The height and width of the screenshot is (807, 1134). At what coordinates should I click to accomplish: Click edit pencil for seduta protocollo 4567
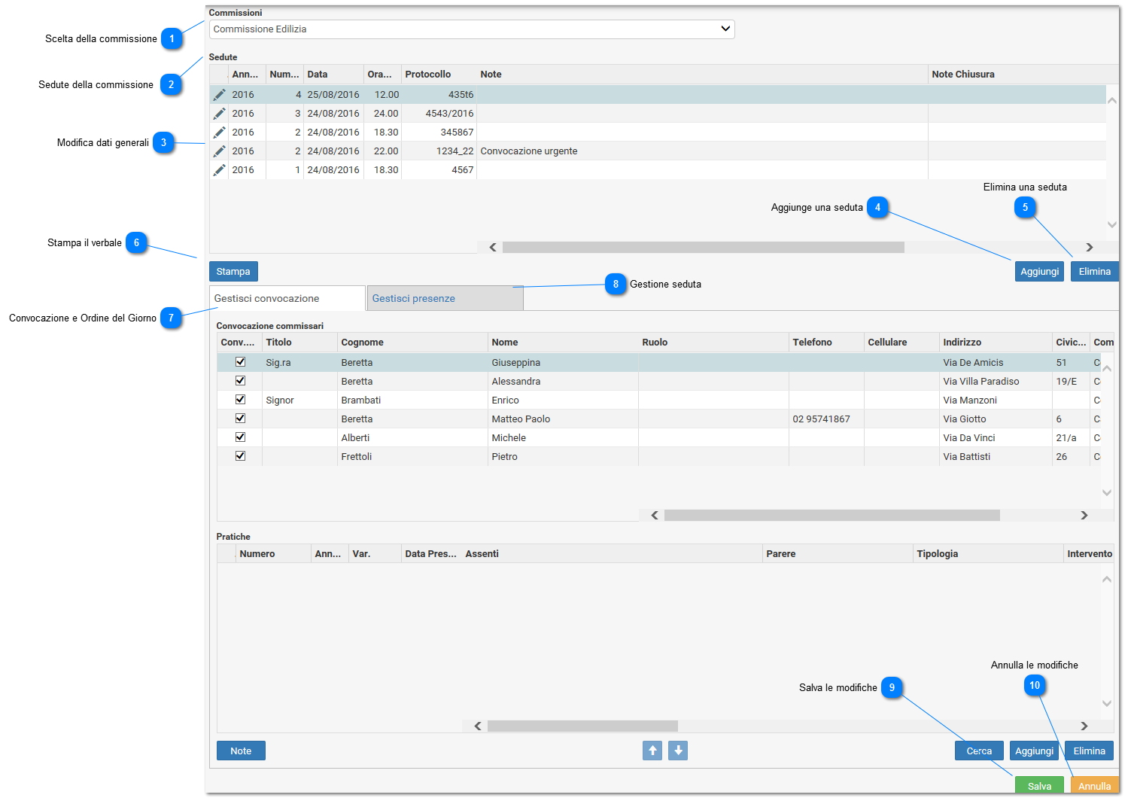pyautogui.click(x=219, y=170)
